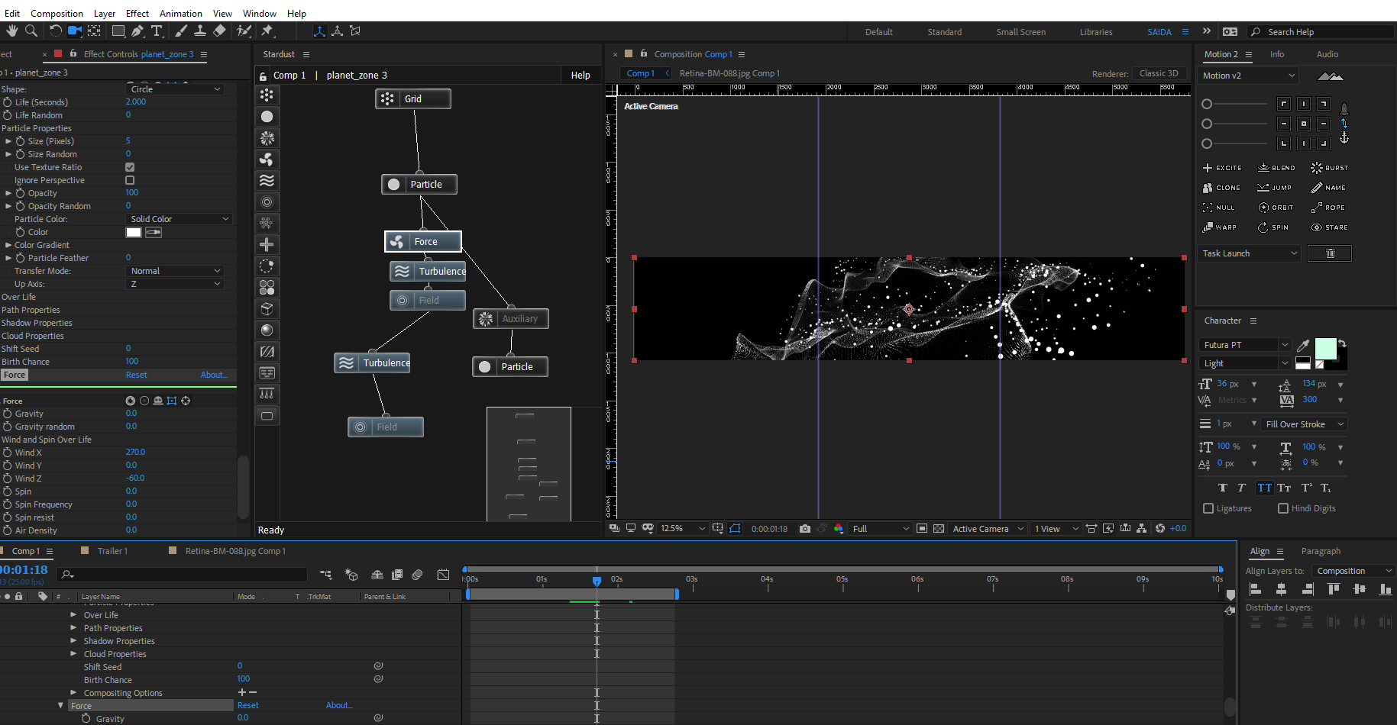Toggle Faux Bold text style
Viewport: 1397px width, 725px height.
[1223, 488]
